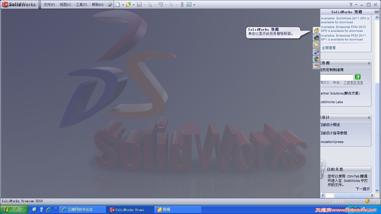Collapse the 设计 section with its chevron
The image size is (381, 214).
(369, 117)
